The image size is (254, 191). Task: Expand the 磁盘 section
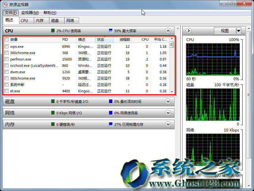click(168, 102)
